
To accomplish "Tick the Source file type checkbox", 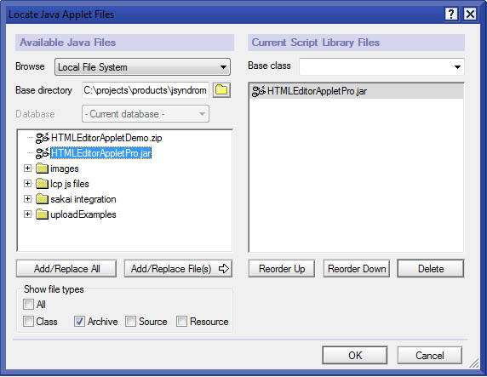I will (x=130, y=322).
